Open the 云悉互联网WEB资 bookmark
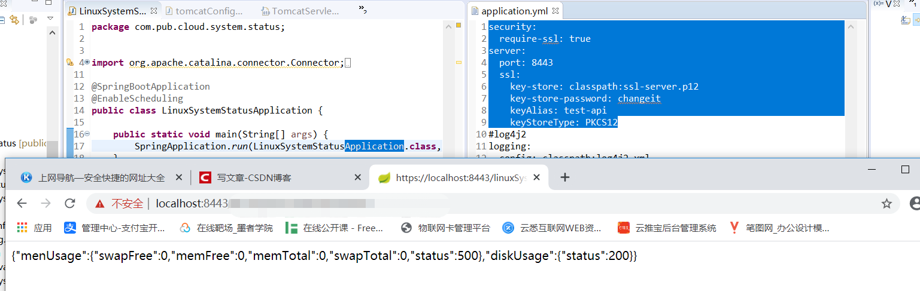Viewport: 920px width, 291px height. (552, 228)
